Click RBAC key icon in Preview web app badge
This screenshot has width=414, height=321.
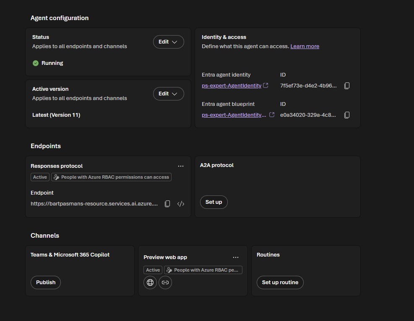(169, 270)
